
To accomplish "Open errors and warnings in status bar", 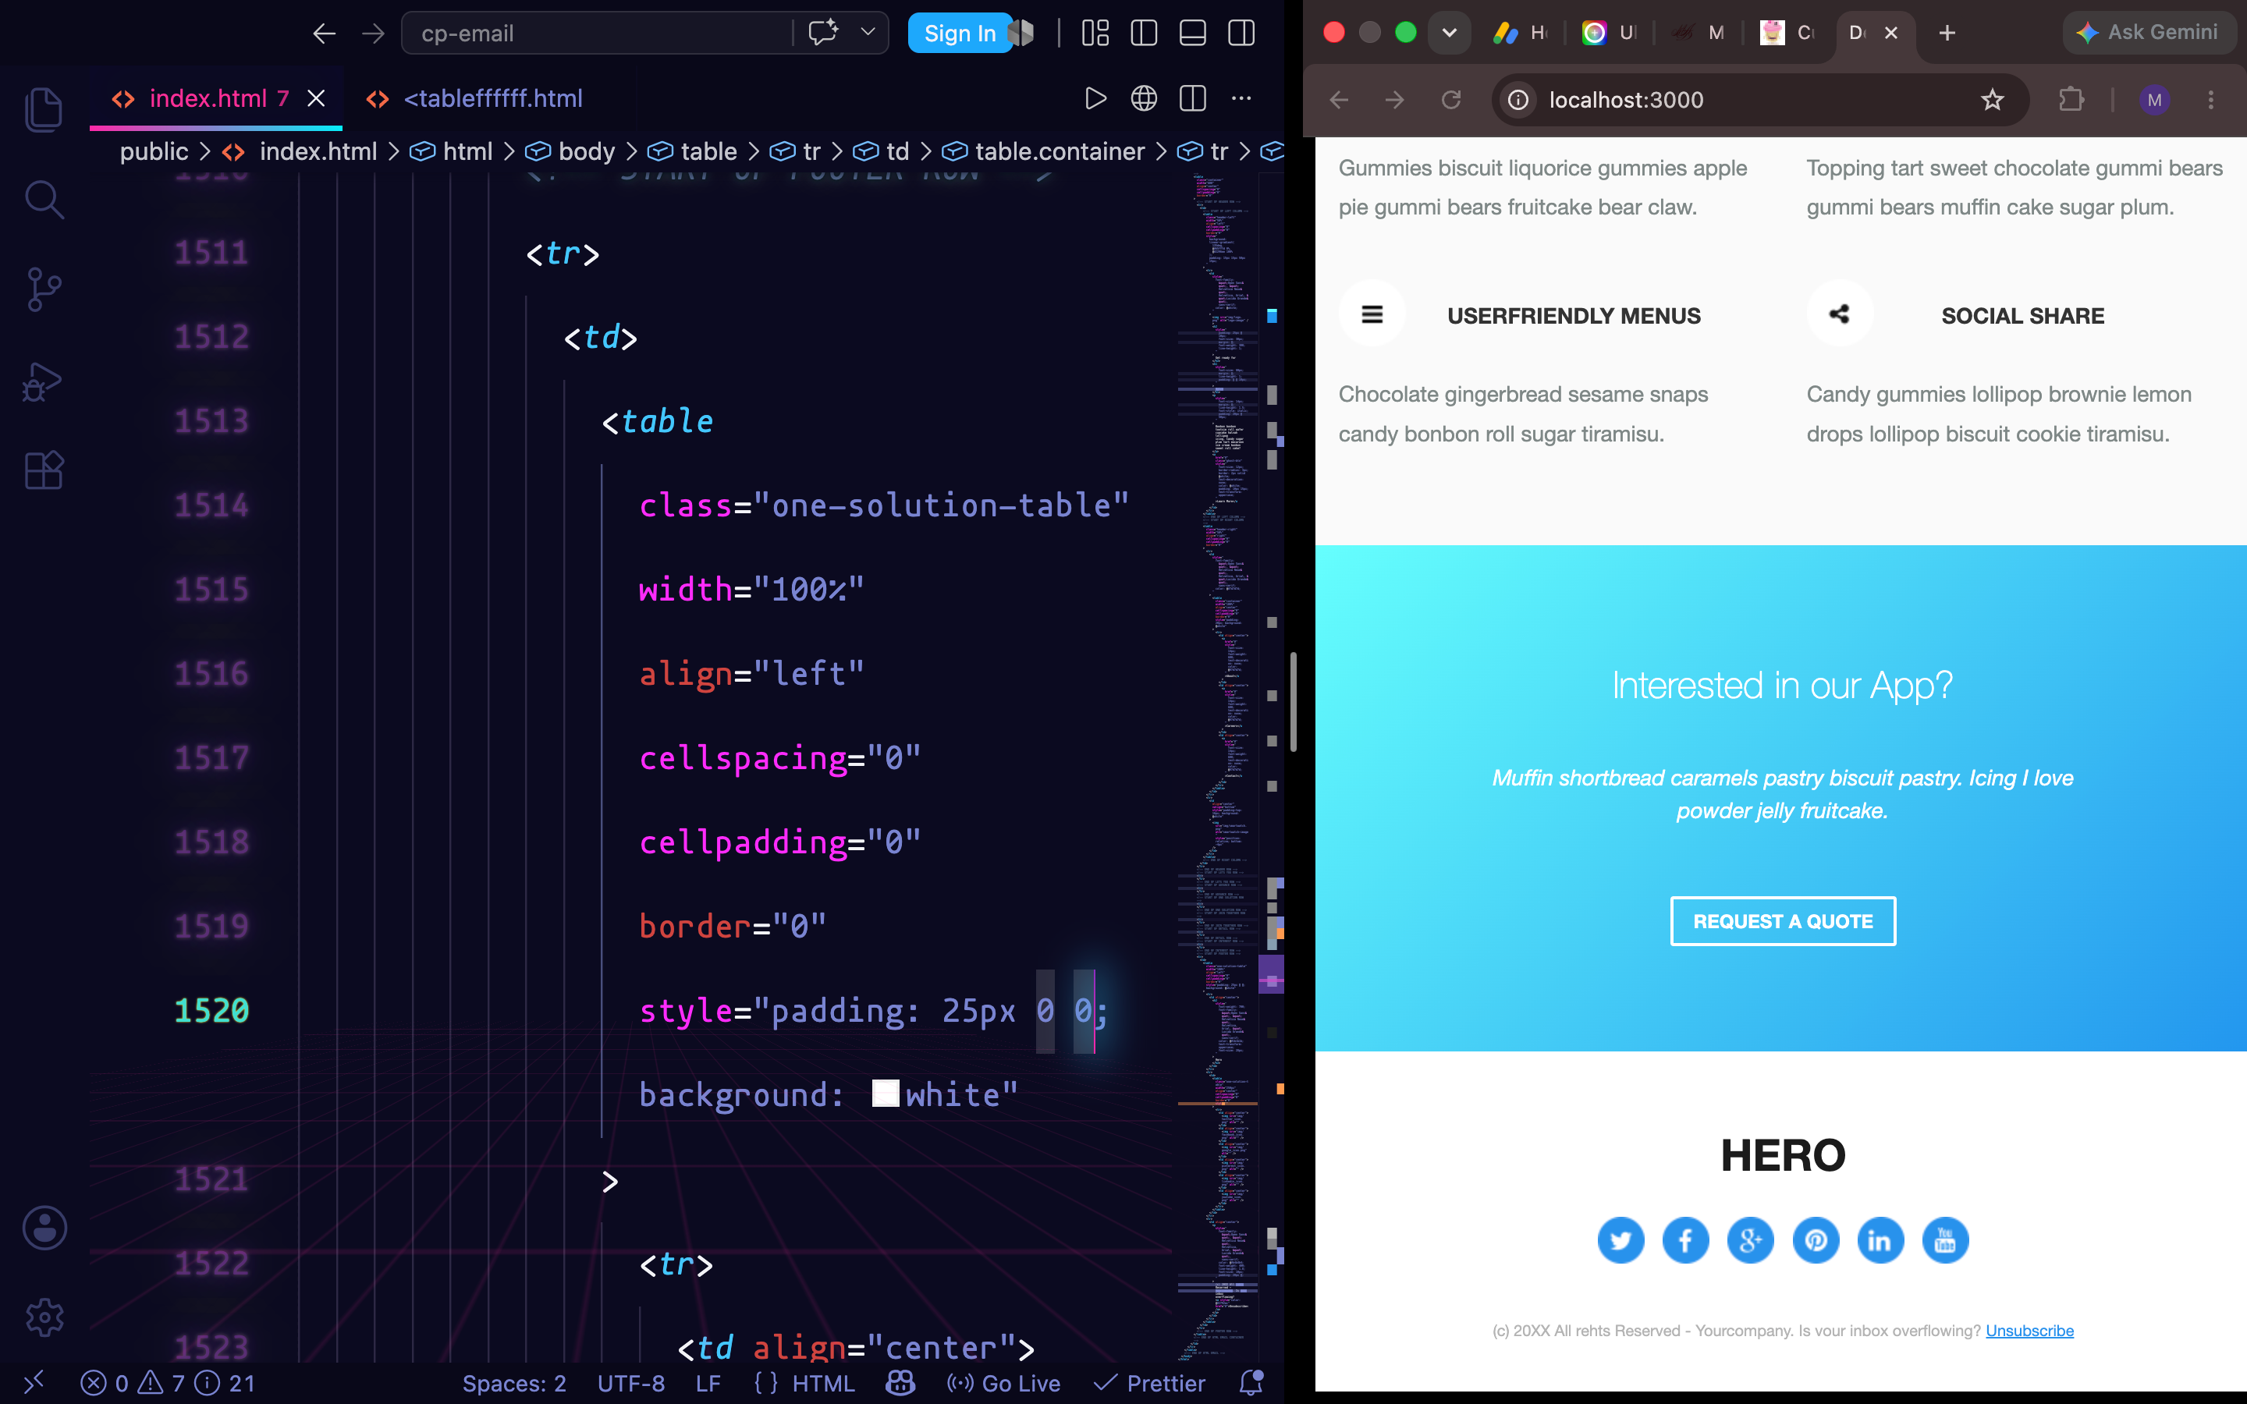I will coord(167,1384).
